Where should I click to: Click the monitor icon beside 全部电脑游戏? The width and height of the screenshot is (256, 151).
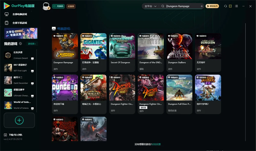(7, 14)
